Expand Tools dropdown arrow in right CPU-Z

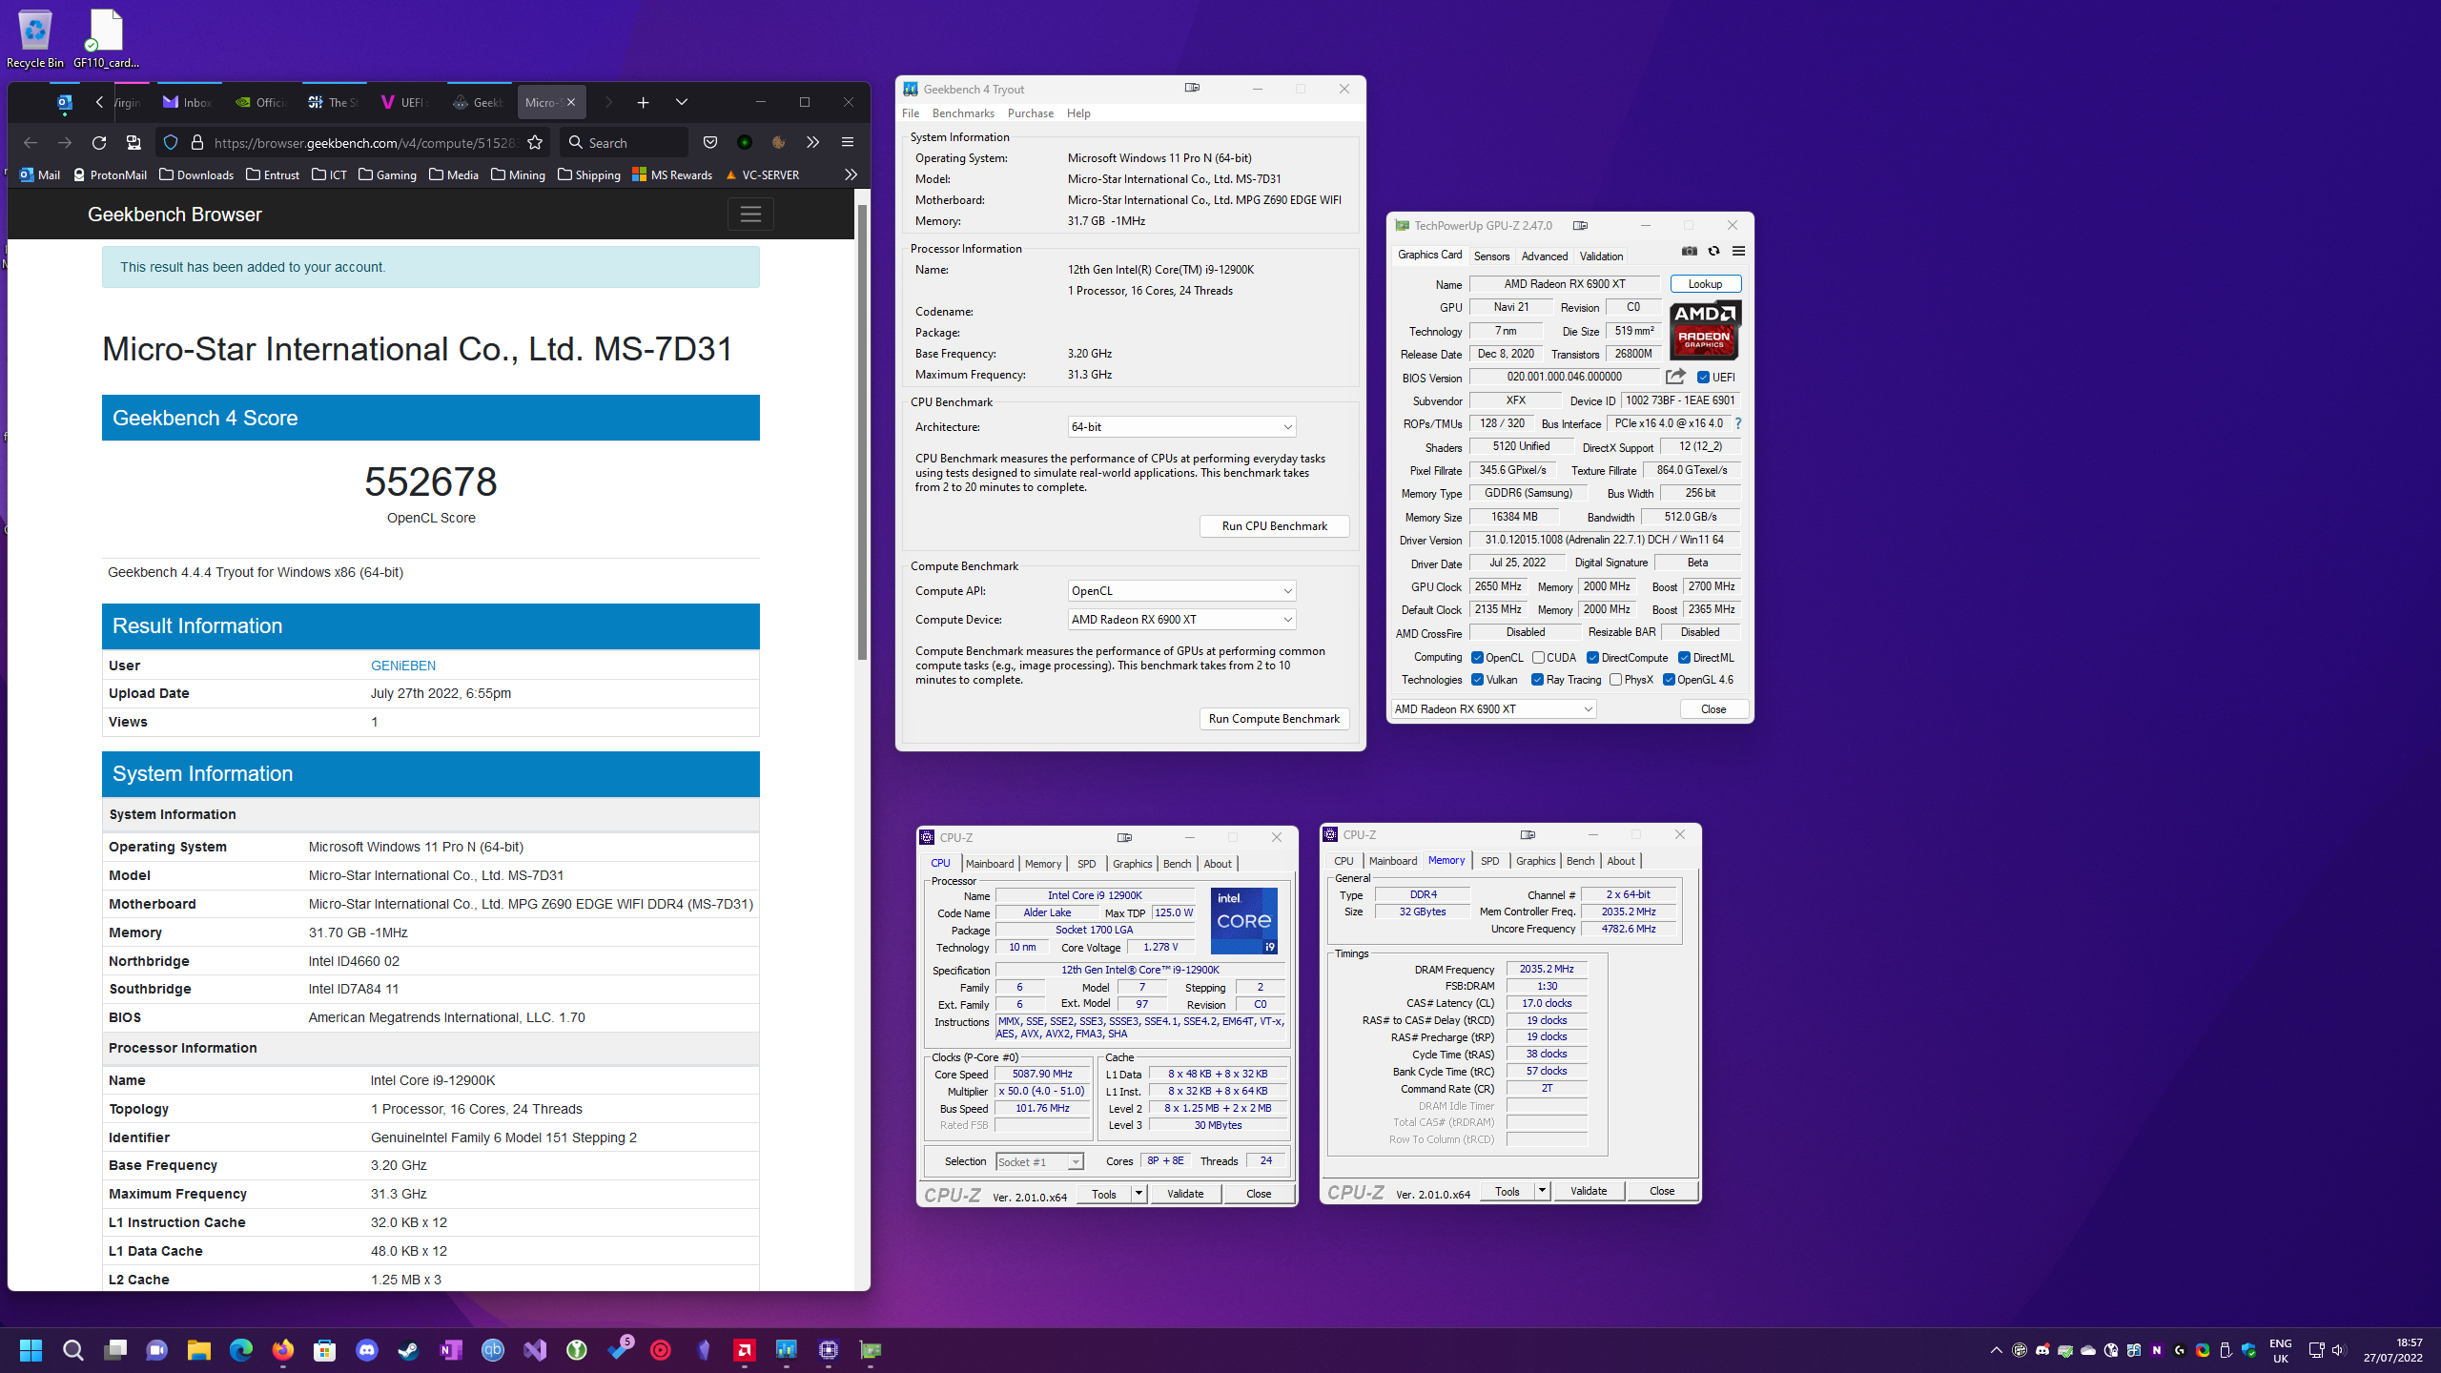[x=1542, y=1191]
